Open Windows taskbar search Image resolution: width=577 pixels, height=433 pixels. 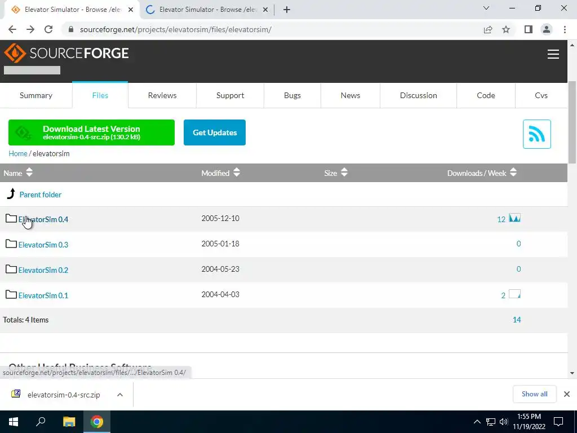click(x=41, y=422)
